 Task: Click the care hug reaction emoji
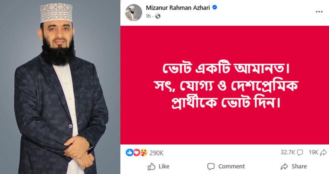[x=144, y=152]
